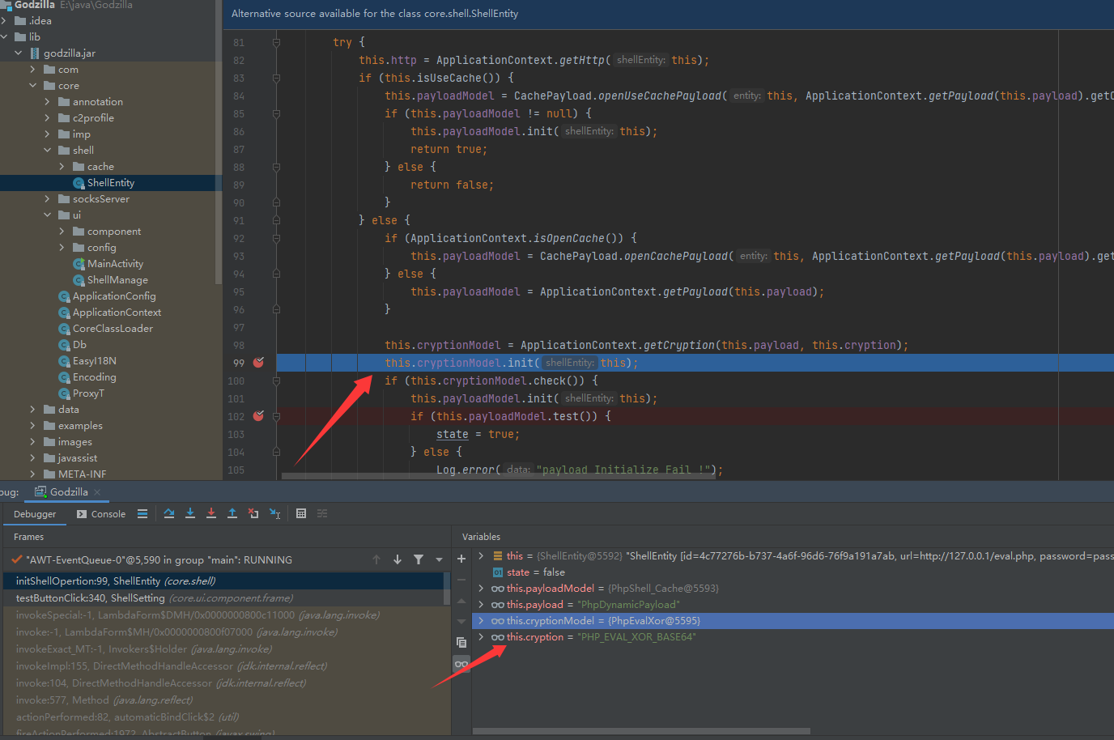Toggle the breakpoint on line 102
The height and width of the screenshot is (740, 1114).
[258, 416]
